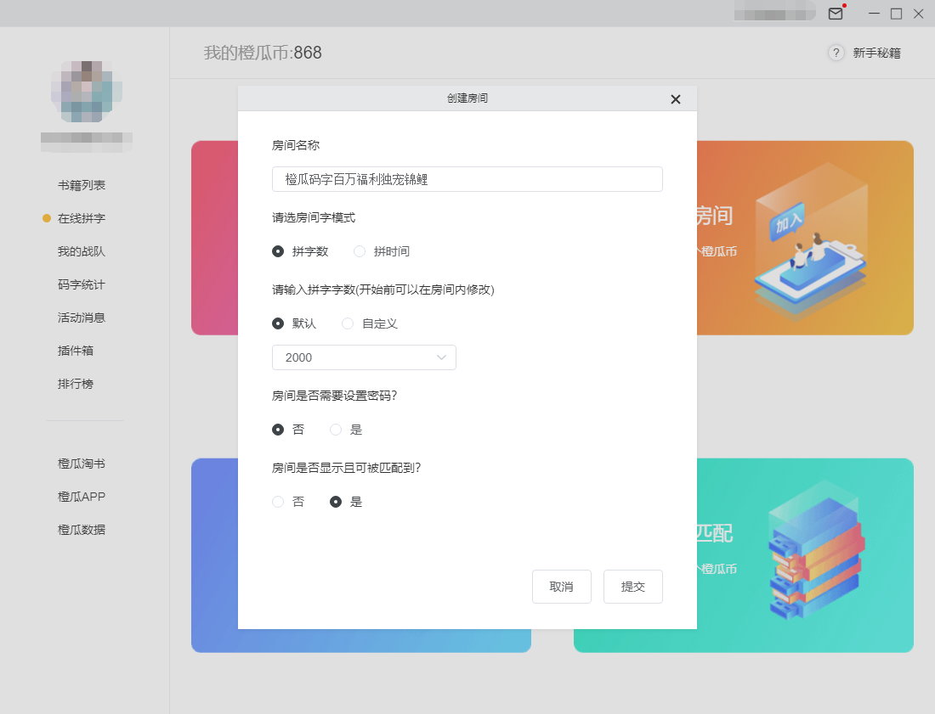Viewport: 935px width, 714px height.
Task: View 我的战队 in the sidebar
Action: [86, 251]
